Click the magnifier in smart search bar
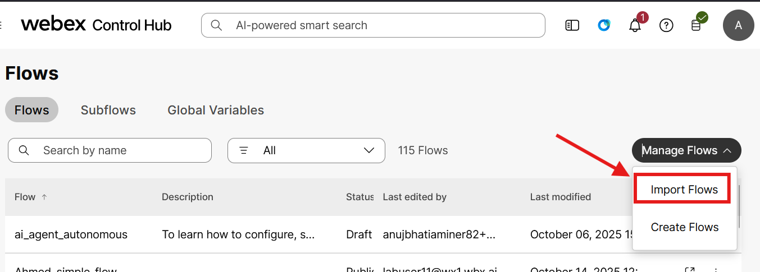 click(216, 25)
